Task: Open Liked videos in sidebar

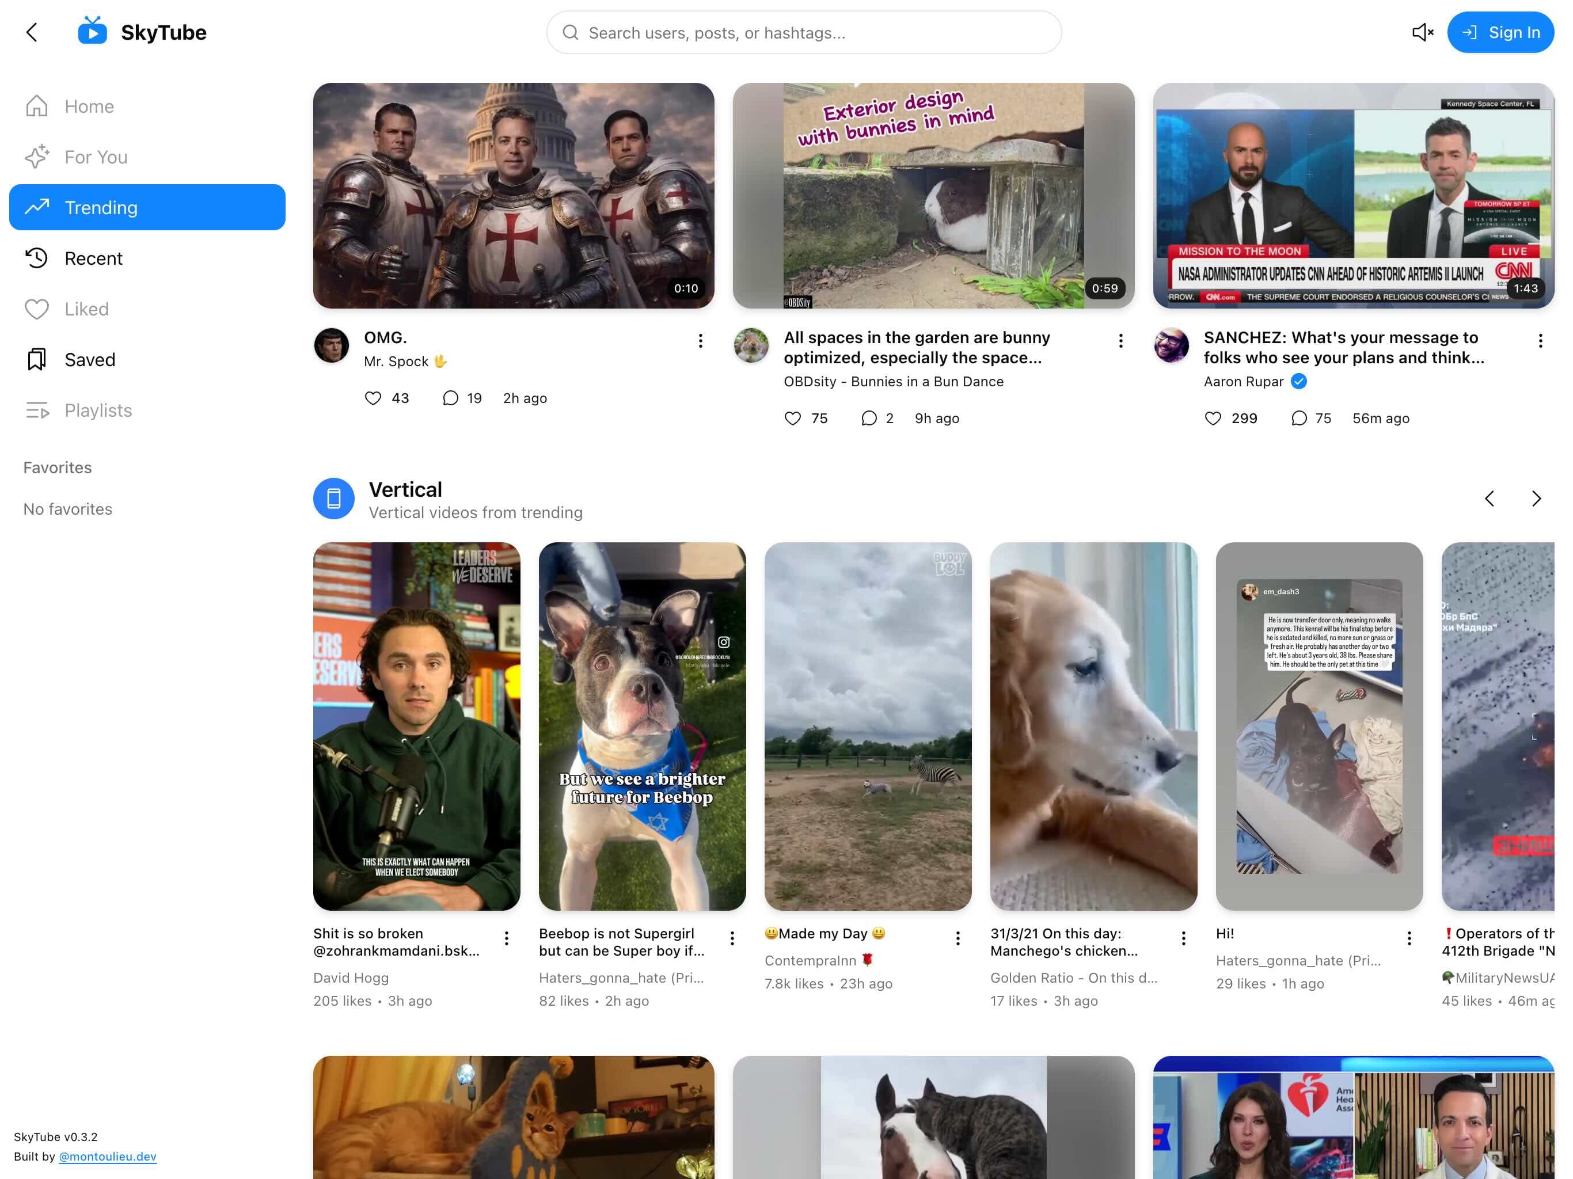Action: pos(86,309)
